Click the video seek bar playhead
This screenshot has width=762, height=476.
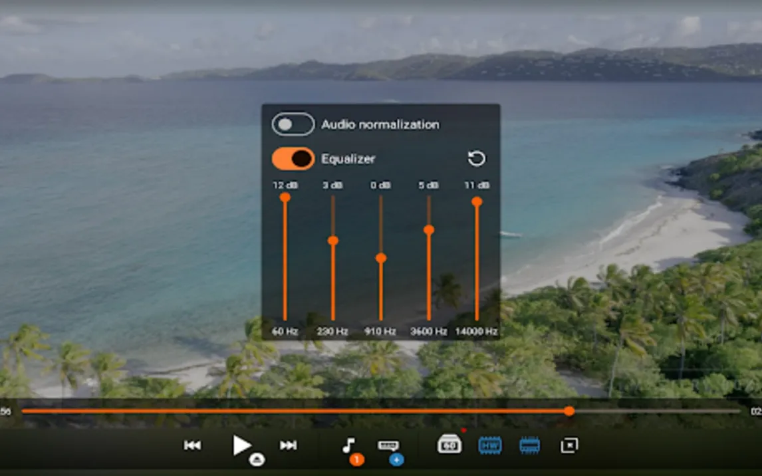point(569,411)
